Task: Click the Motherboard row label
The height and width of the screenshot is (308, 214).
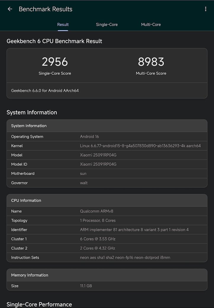Action: pyautogui.click(x=23, y=173)
